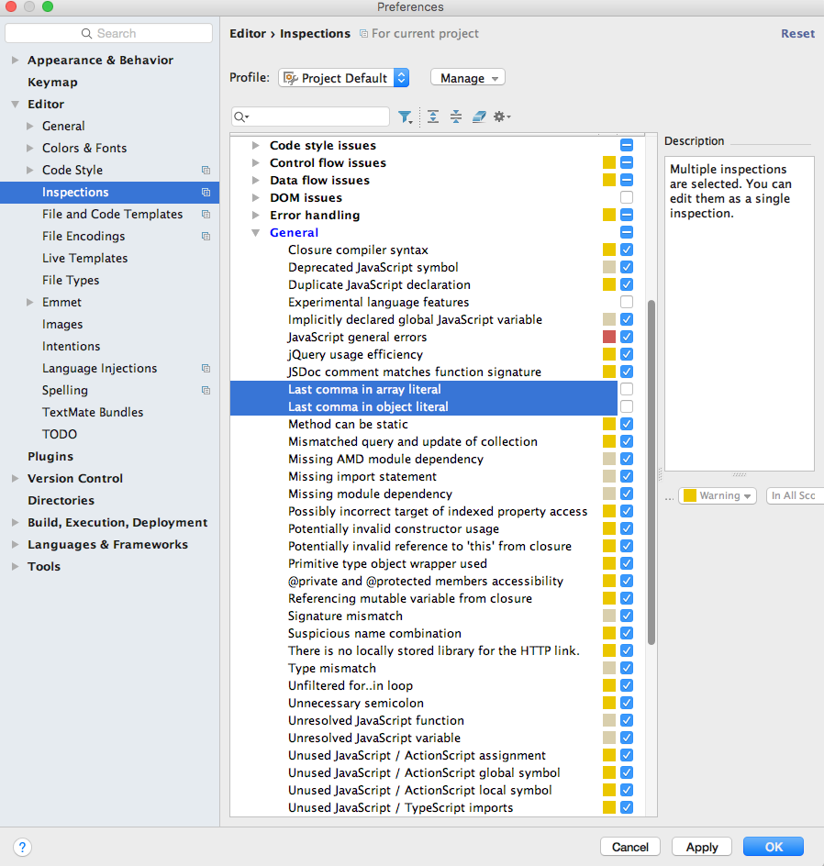Open the gear settings menu in inspections toolbar
This screenshot has width=824, height=866.
[501, 117]
